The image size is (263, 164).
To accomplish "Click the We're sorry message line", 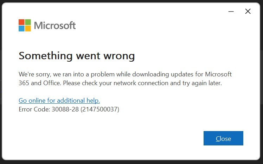I will click(125, 74).
